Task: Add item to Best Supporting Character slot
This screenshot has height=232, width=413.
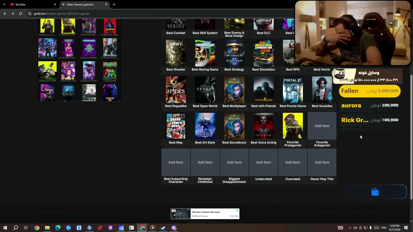Action: (176, 162)
